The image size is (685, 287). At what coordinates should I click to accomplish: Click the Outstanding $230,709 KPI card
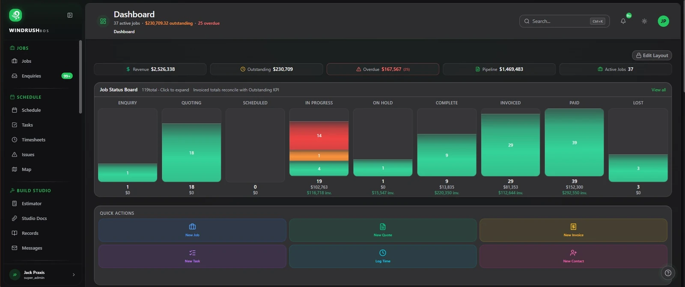[266, 69]
